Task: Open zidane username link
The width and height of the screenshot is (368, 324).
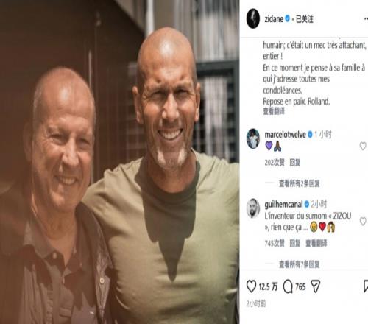Action: [x=274, y=19]
